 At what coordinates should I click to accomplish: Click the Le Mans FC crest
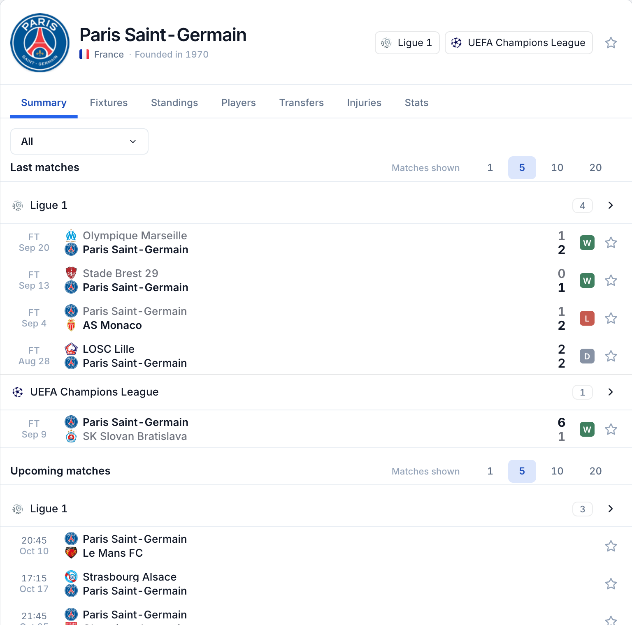71,553
